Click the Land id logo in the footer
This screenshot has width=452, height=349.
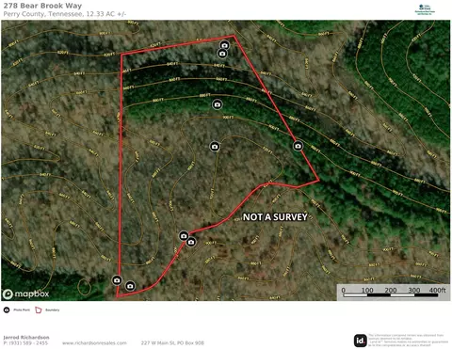pos(361,341)
